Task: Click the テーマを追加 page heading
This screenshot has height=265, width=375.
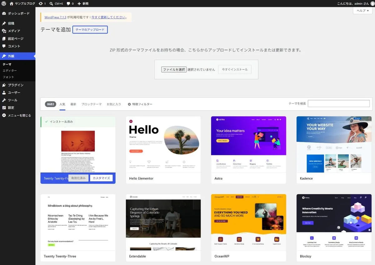Action: [x=56, y=30]
